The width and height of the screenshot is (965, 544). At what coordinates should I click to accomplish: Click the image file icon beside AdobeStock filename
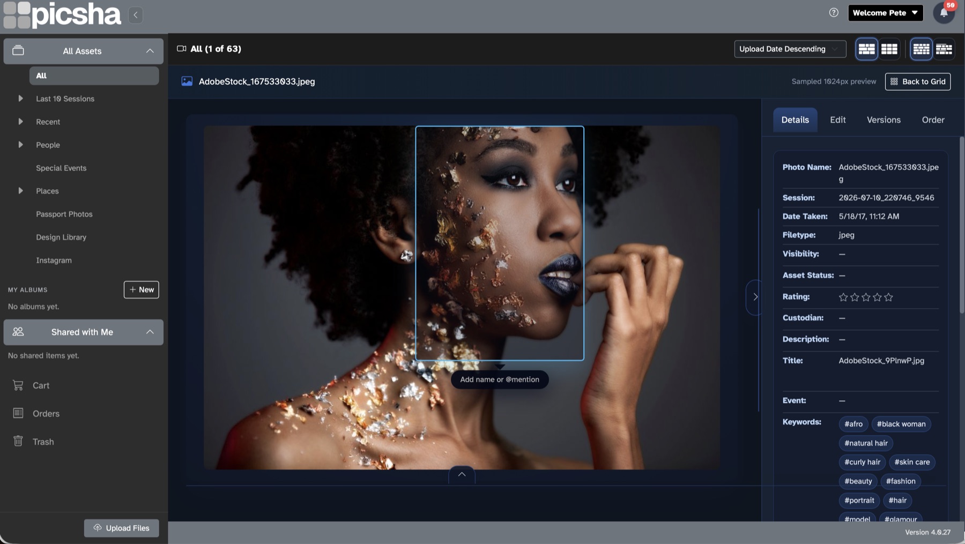(187, 81)
